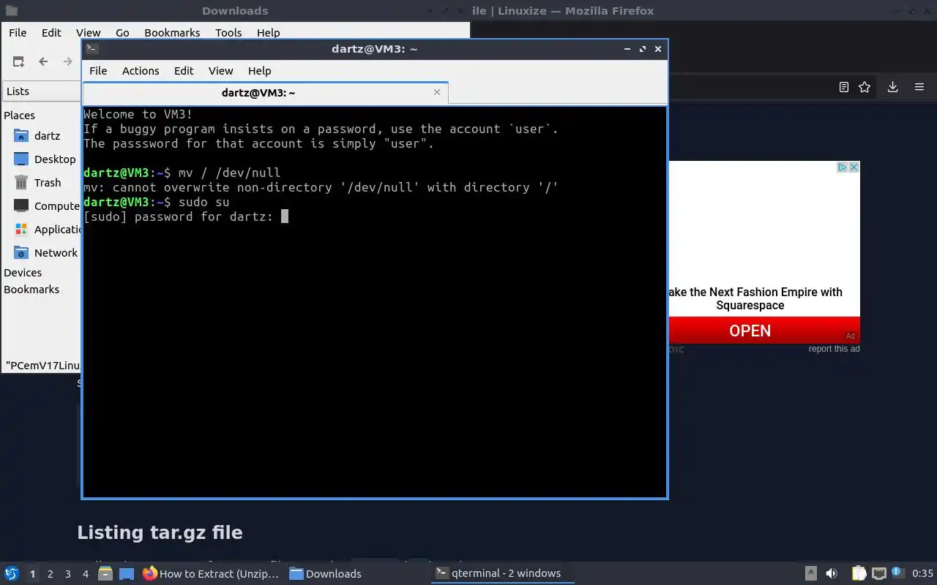Click the terminal icon in qterminal title bar
Viewport: 937px width, 585px height.
click(x=92, y=49)
